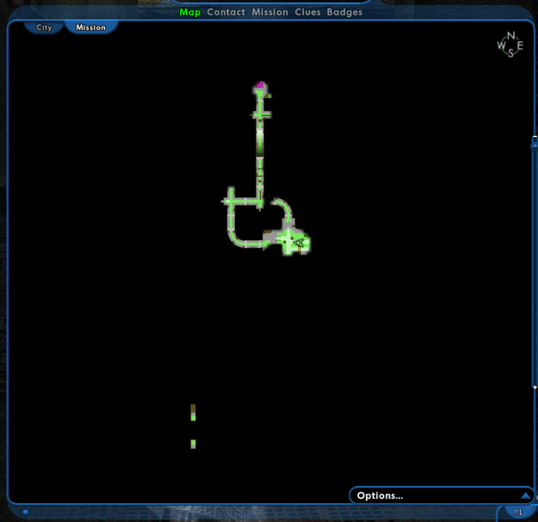Click the chat indicator icon labeled 1
Screen dimensions: 538x522
(x=517, y=513)
